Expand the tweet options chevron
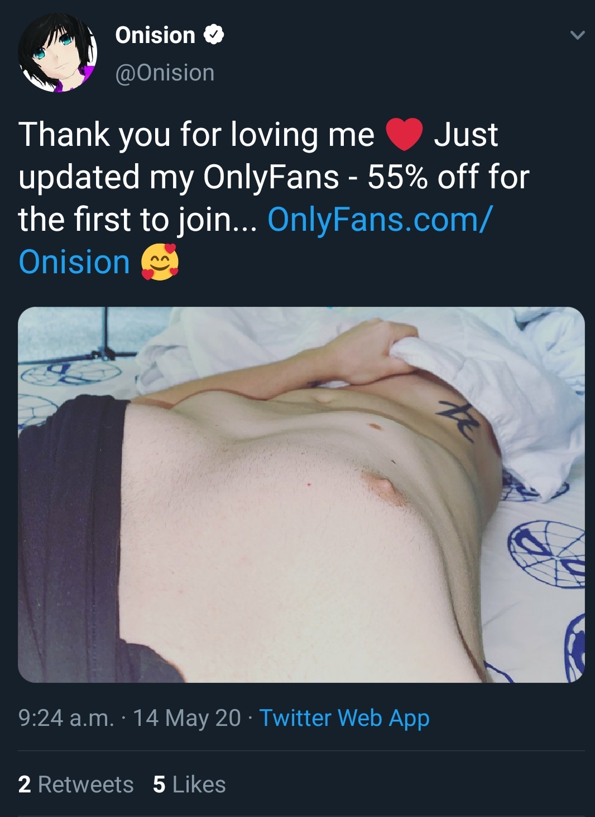This screenshot has height=817, width=595. (x=577, y=35)
